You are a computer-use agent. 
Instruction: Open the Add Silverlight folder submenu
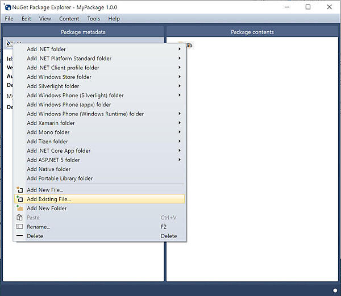point(53,86)
